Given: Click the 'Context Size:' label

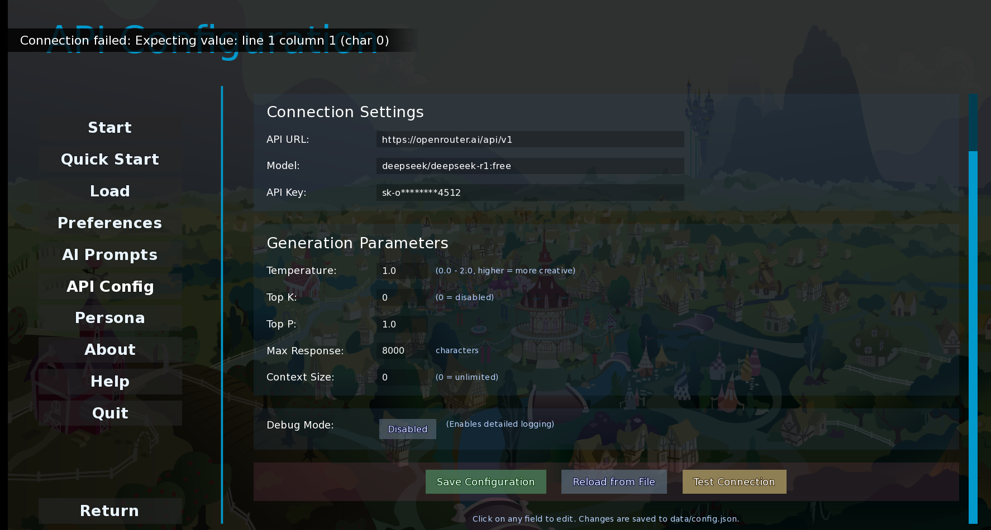Looking at the screenshot, I should pos(301,377).
